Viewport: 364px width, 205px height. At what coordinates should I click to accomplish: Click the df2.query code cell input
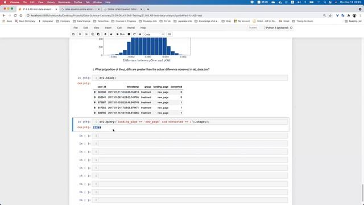point(190,122)
